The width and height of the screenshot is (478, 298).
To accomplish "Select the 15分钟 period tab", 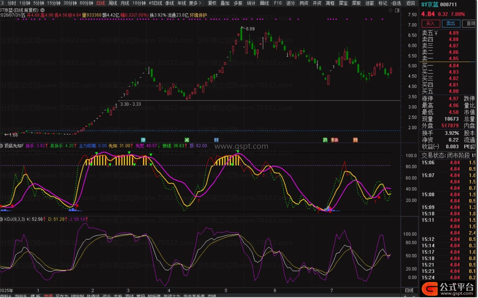I will pyautogui.click(x=54, y=3).
